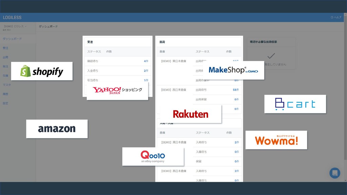347x195 pixels.
Task: Click the Bcart logo card
Action: [x=295, y=104]
